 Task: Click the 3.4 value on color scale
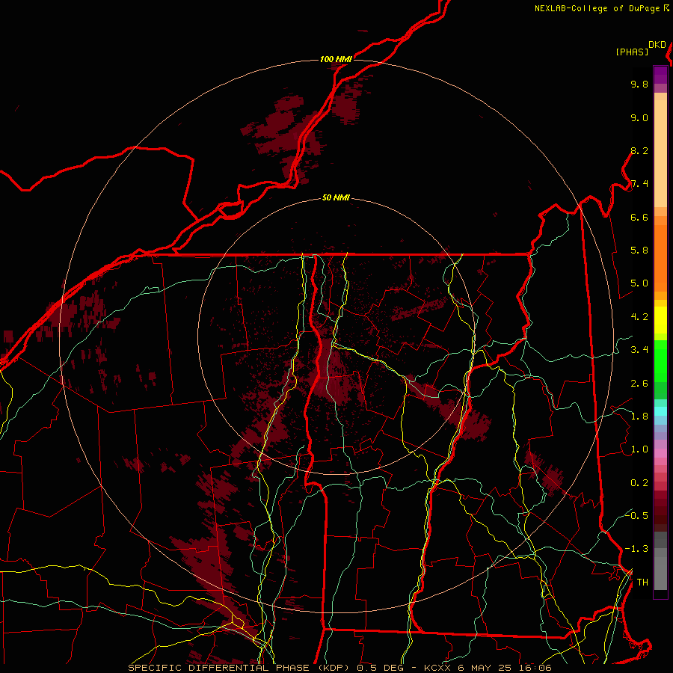click(639, 350)
